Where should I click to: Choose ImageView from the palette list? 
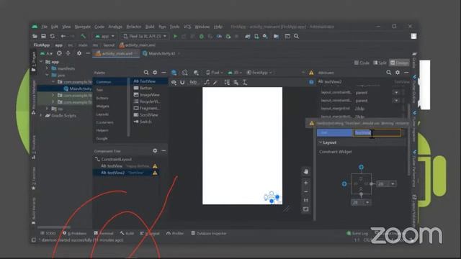pos(150,95)
